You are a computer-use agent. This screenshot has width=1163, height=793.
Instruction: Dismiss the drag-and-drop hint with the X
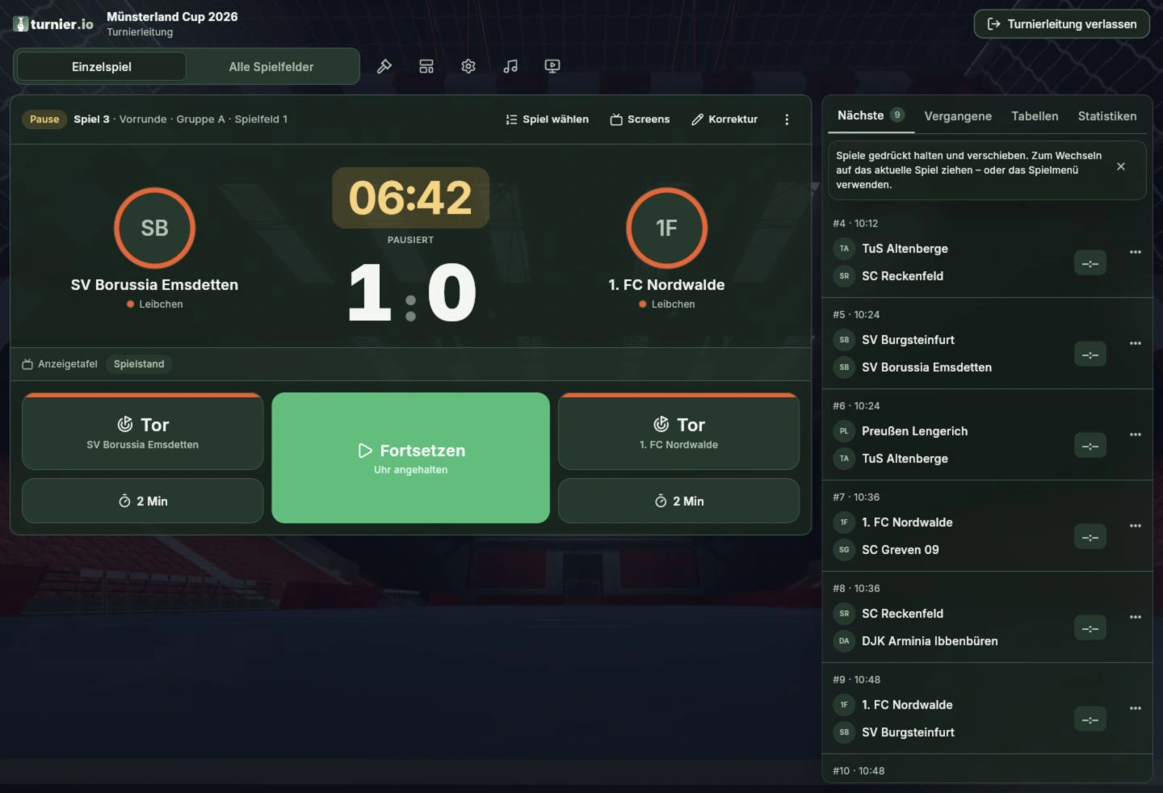1120,166
